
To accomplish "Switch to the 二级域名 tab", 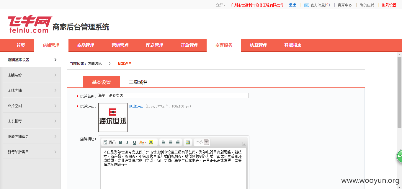I will [138, 82].
